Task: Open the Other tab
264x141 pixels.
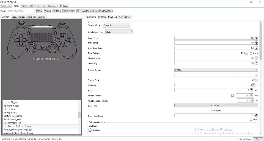Action: click(128, 17)
